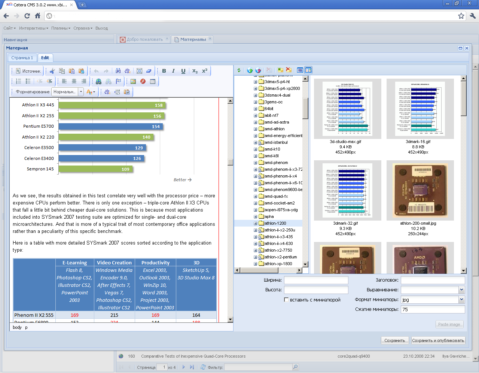479x373 pixels.
Task: Click the Flash insert icon
Action: 143,81
